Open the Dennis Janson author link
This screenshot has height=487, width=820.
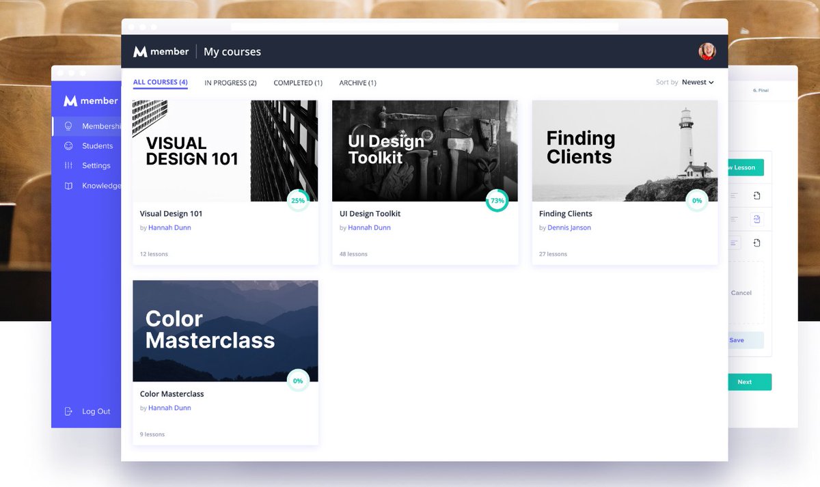(569, 227)
